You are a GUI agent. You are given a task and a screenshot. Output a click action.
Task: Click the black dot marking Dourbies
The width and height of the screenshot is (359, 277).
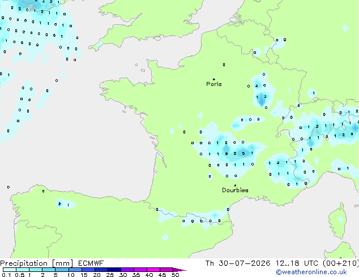tap(235, 185)
